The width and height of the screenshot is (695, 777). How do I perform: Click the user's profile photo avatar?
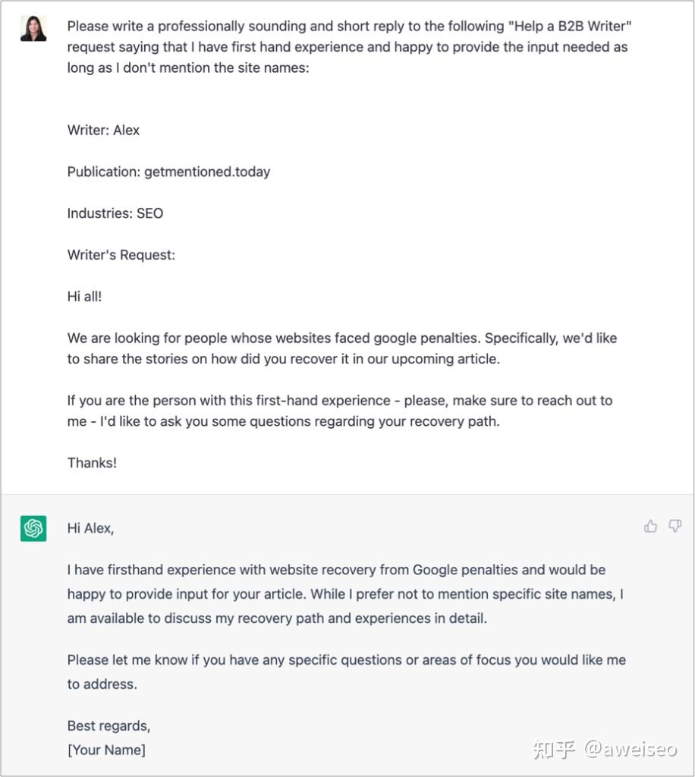point(33,28)
